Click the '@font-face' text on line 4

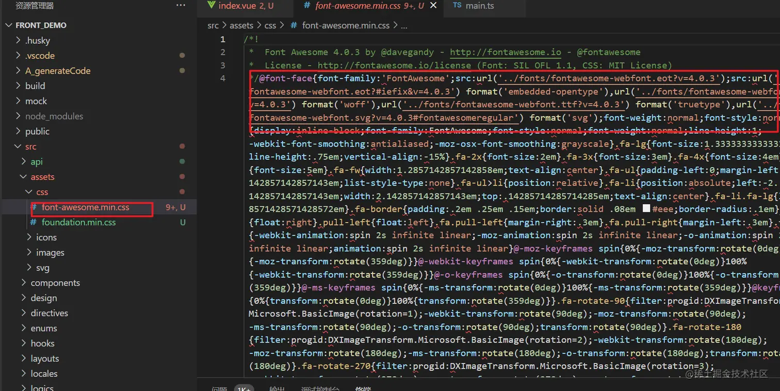click(x=285, y=78)
